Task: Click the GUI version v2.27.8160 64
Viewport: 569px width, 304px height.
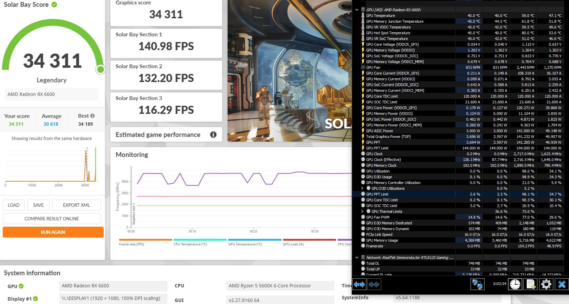Action: click(x=280, y=300)
